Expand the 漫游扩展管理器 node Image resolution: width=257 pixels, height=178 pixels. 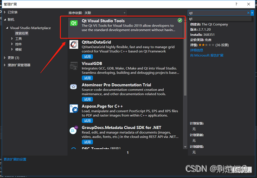point(5,65)
